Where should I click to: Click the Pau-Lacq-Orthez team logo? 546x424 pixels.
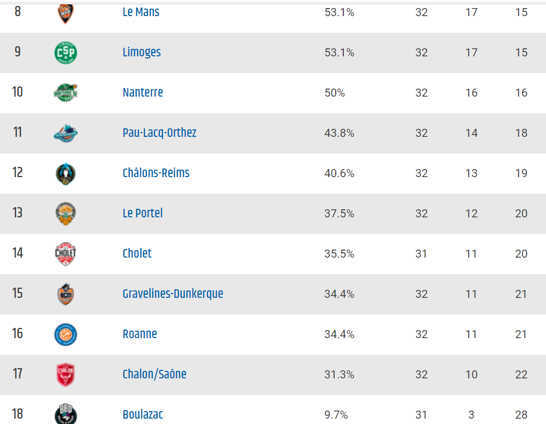coord(65,133)
